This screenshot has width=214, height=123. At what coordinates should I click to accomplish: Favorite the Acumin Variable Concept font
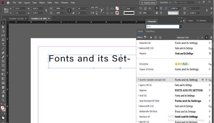coord(206,80)
